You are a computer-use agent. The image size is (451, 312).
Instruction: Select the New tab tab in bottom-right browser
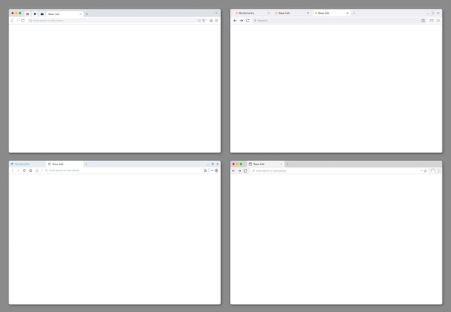[x=265, y=164]
